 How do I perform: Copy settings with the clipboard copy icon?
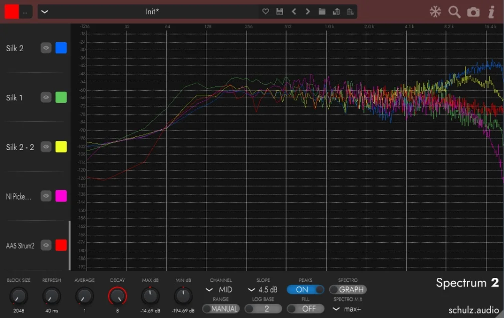336,12
